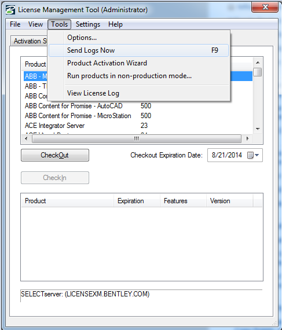Screen dimensions: 282x330
Task: Sort by Product column in checked-out list
Action: (x=68, y=201)
